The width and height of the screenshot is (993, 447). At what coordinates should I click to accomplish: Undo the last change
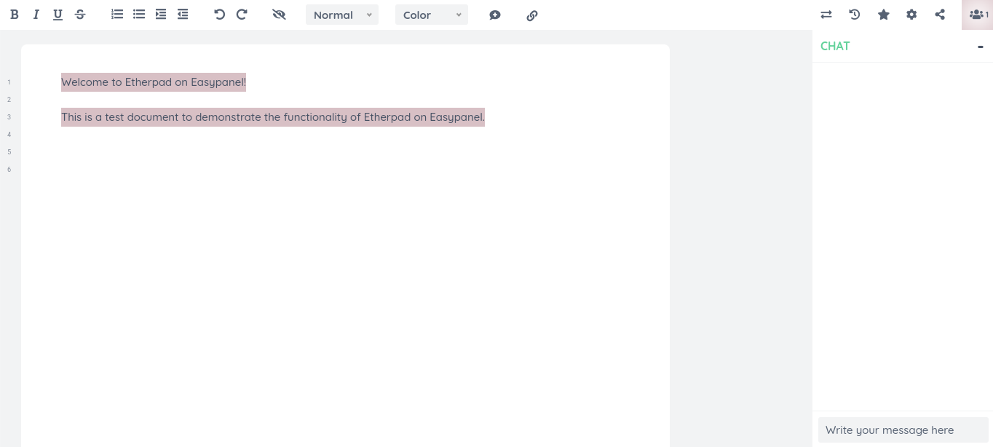pos(220,15)
